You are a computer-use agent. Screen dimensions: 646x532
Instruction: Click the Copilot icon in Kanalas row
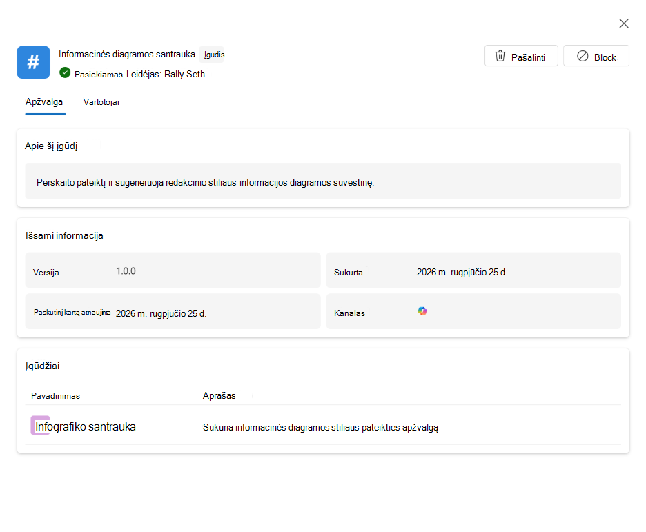[x=422, y=311]
